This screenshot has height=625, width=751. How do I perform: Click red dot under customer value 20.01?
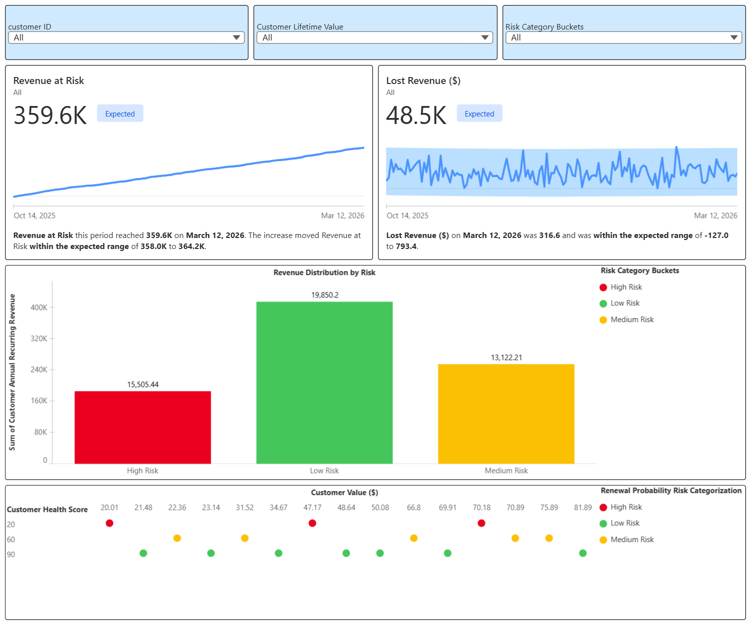pyautogui.click(x=110, y=523)
